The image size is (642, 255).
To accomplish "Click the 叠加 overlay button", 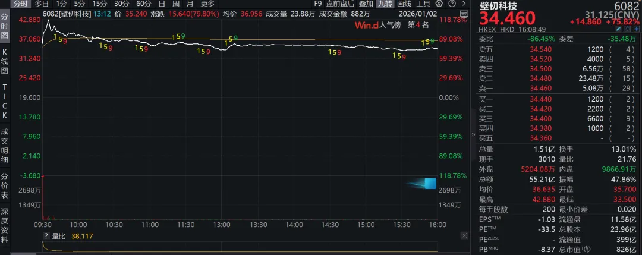I will tap(366, 4).
